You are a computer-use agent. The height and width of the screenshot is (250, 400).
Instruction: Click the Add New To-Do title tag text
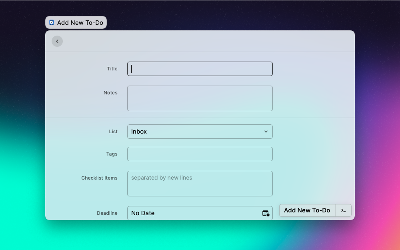[x=80, y=23]
